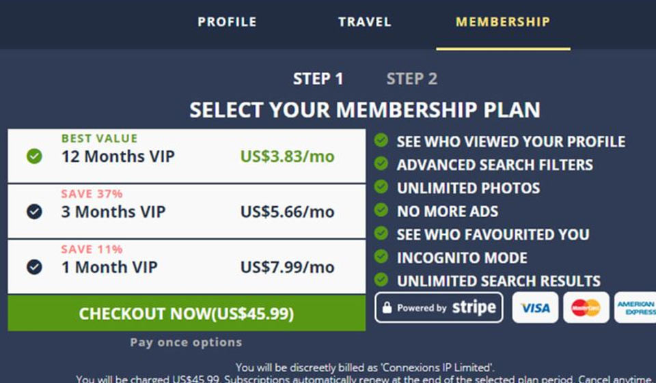Go to Step 2
This screenshot has height=383, width=656.
[x=411, y=79]
